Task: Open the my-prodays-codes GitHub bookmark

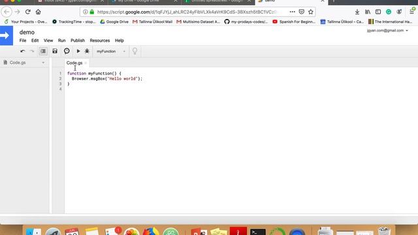Action: (x=246, y=22)
